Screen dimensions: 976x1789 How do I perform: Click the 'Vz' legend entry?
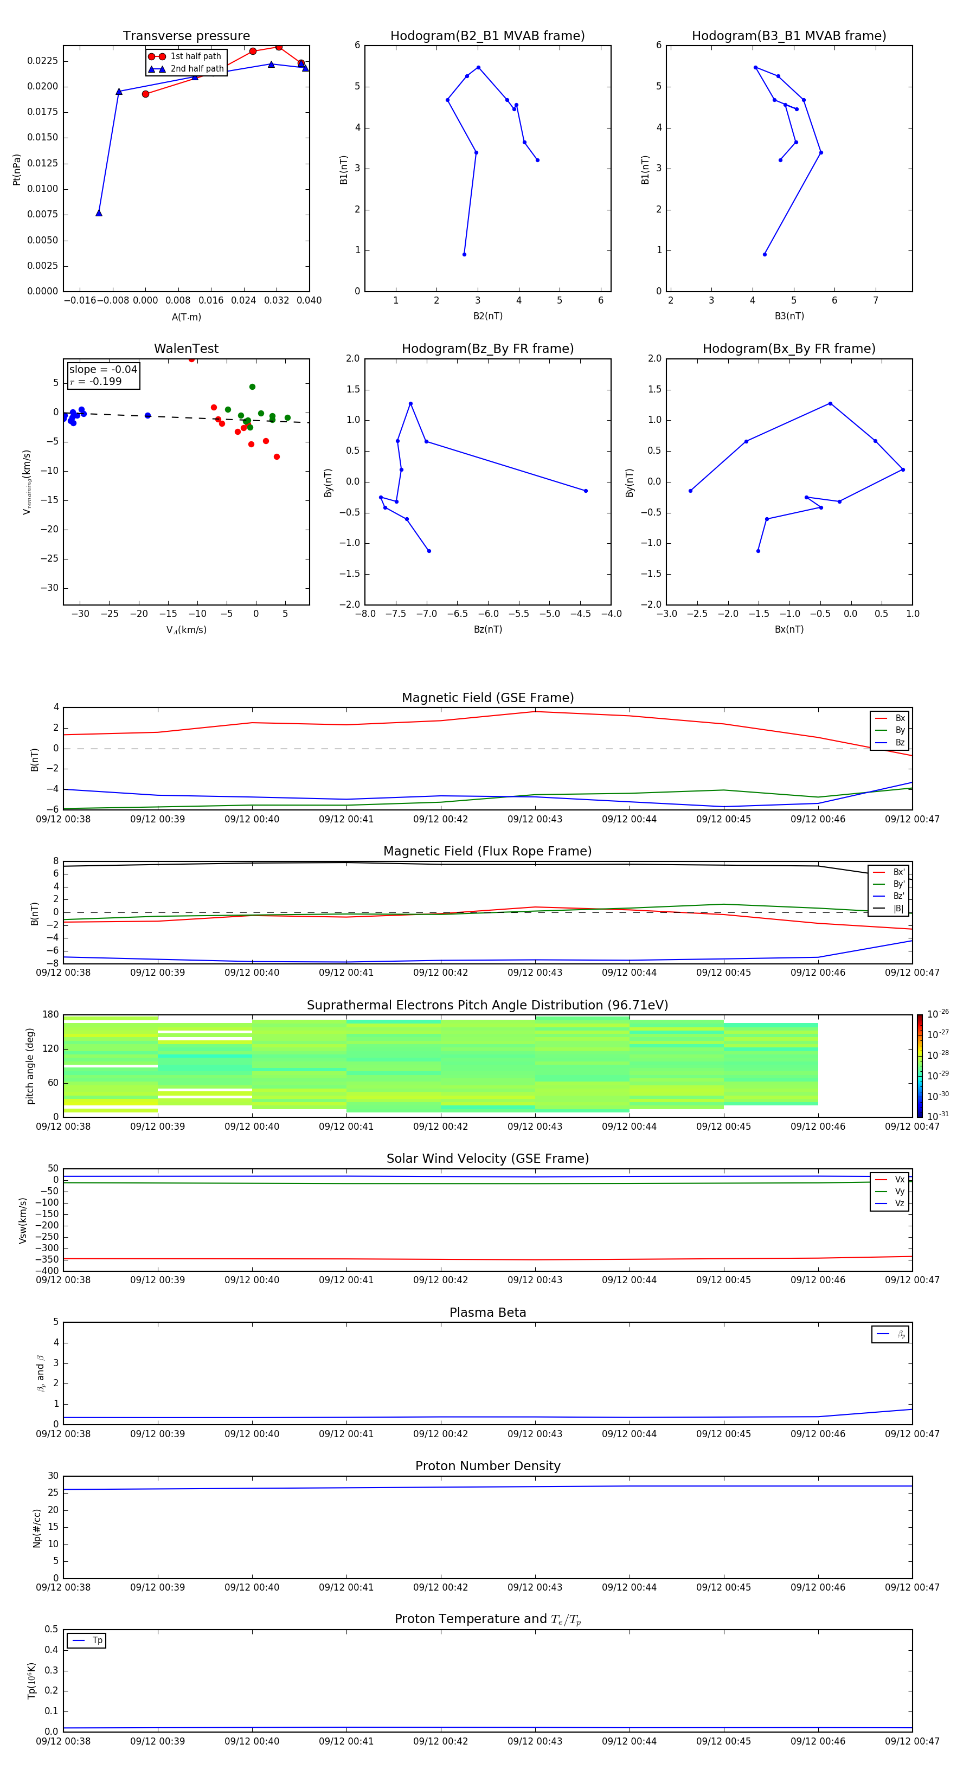click(890, 1203)
